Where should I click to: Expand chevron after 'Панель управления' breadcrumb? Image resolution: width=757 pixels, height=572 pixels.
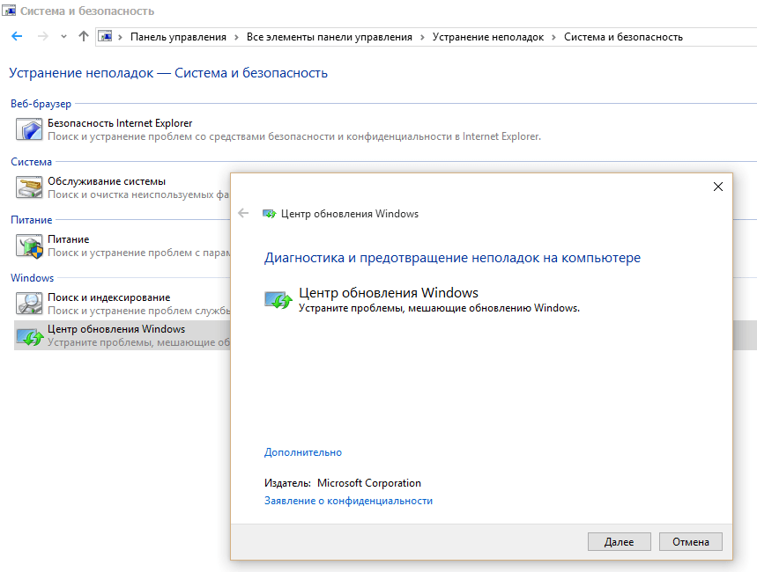tap(236, 37)
